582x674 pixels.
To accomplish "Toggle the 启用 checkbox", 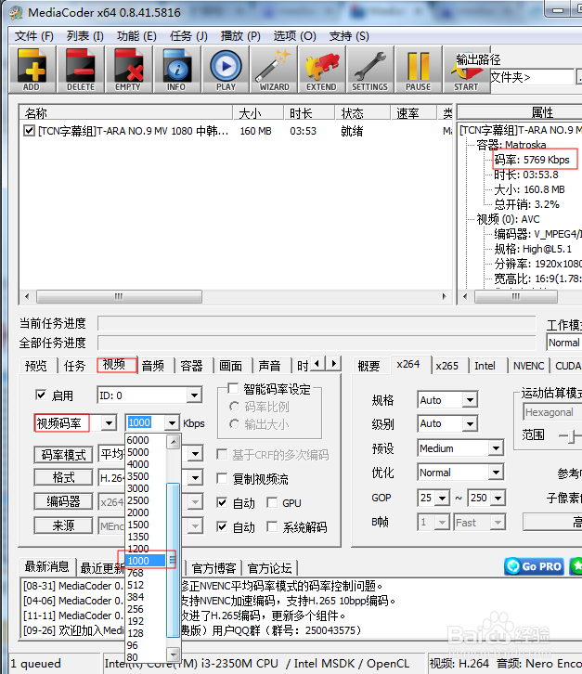I will click(41, 395).
